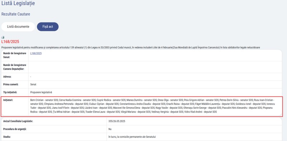Click the red L168/2025 act title

click(10, 42)
